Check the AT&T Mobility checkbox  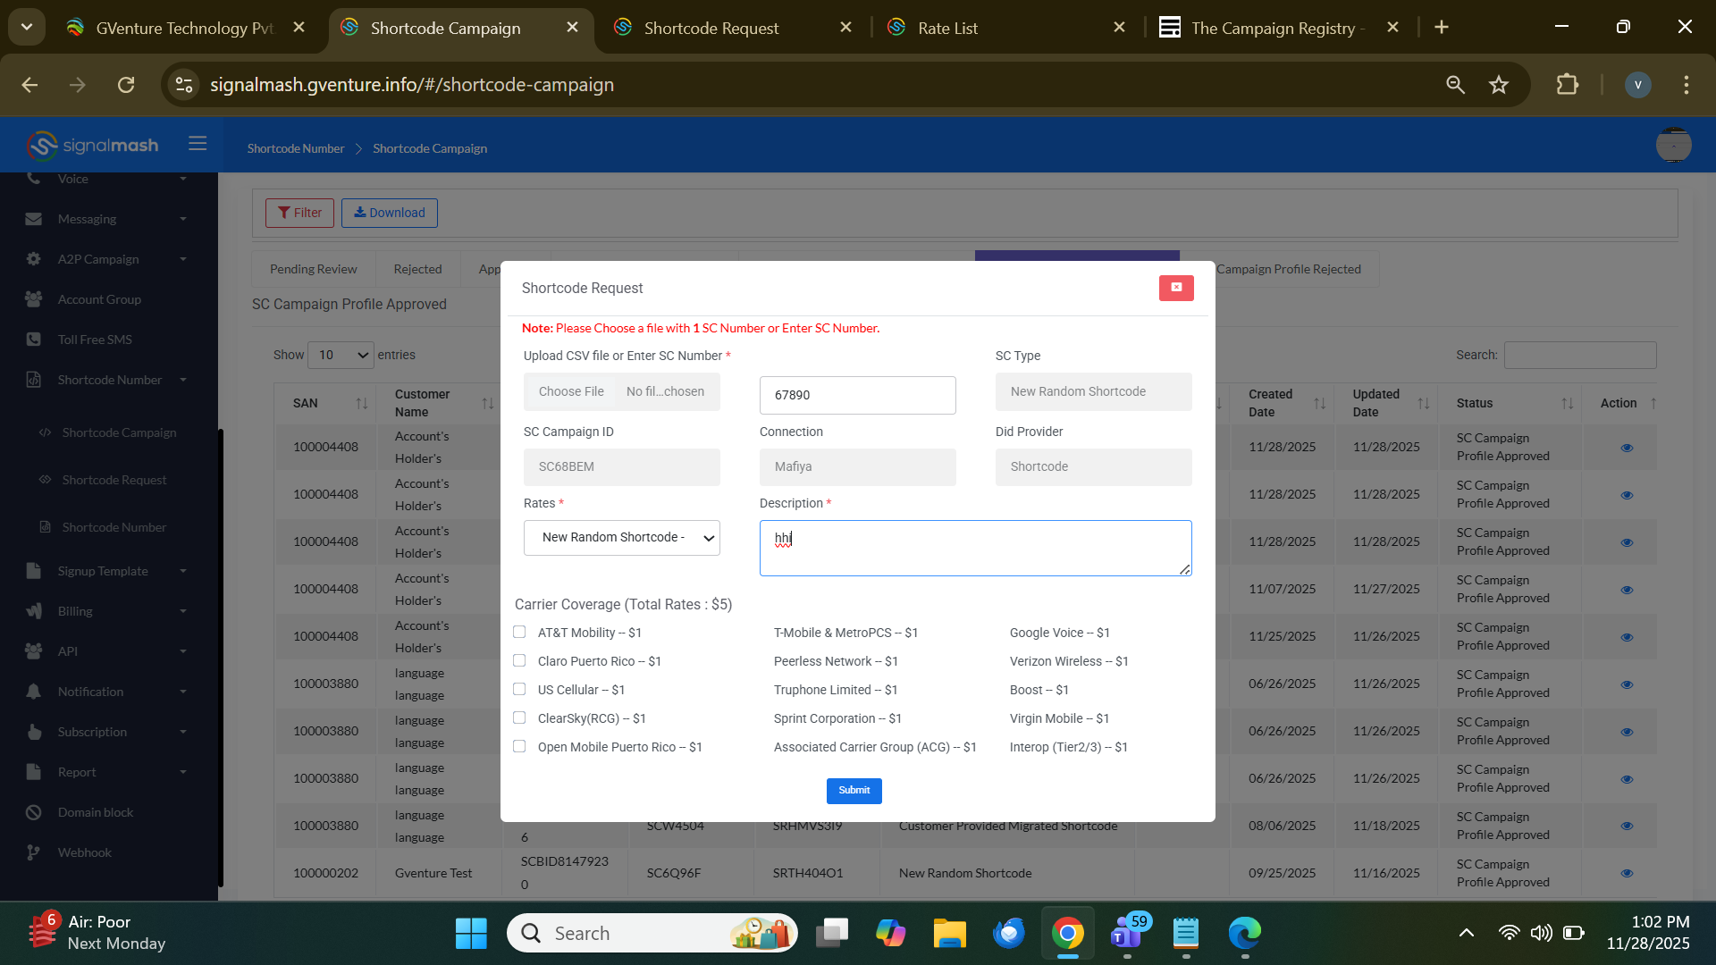coord(519,632)
